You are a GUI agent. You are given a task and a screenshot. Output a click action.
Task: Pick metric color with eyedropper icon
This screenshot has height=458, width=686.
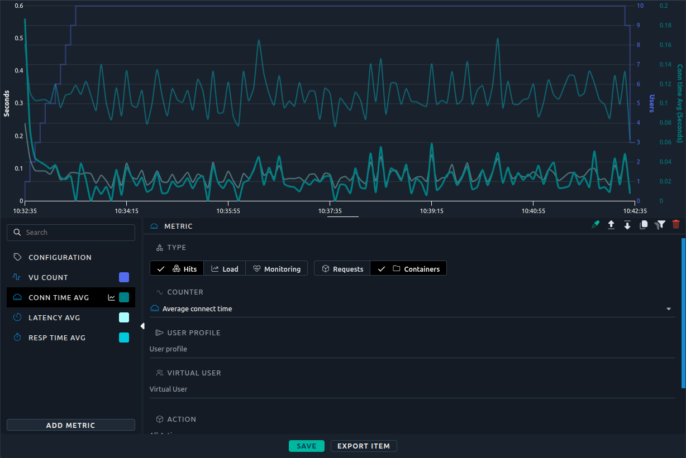[x=596, y=224]
